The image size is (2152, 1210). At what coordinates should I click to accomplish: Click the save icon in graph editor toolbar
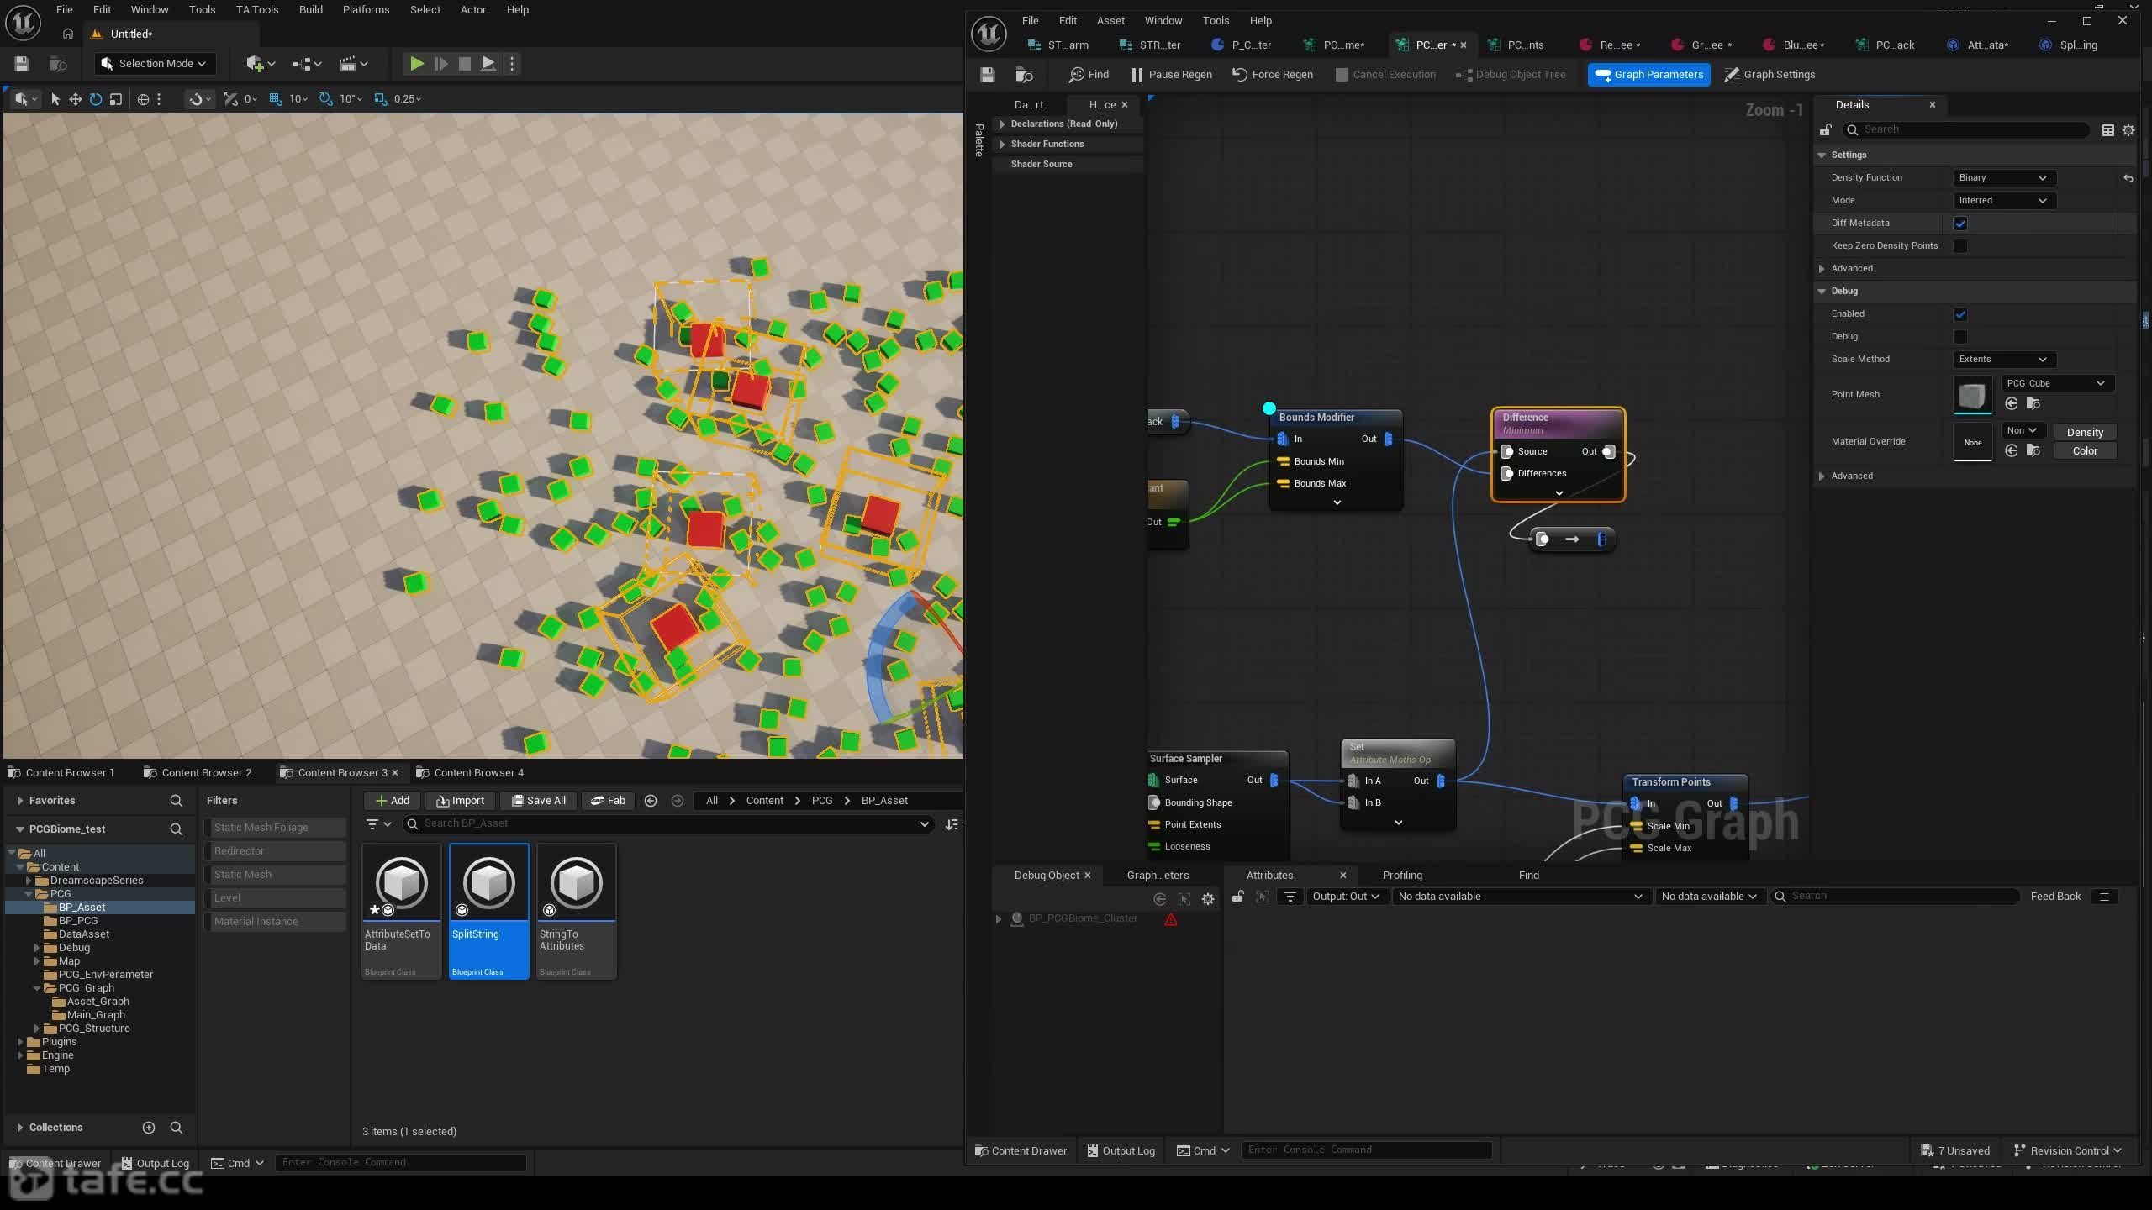point(988,75)
